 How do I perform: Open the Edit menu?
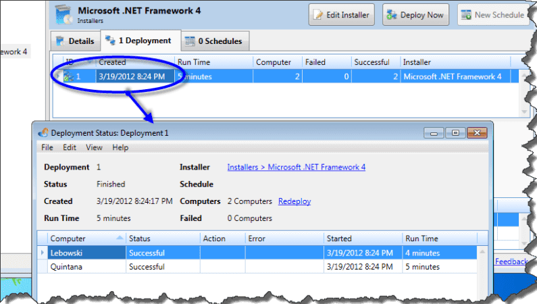click(x=69, y=147)
